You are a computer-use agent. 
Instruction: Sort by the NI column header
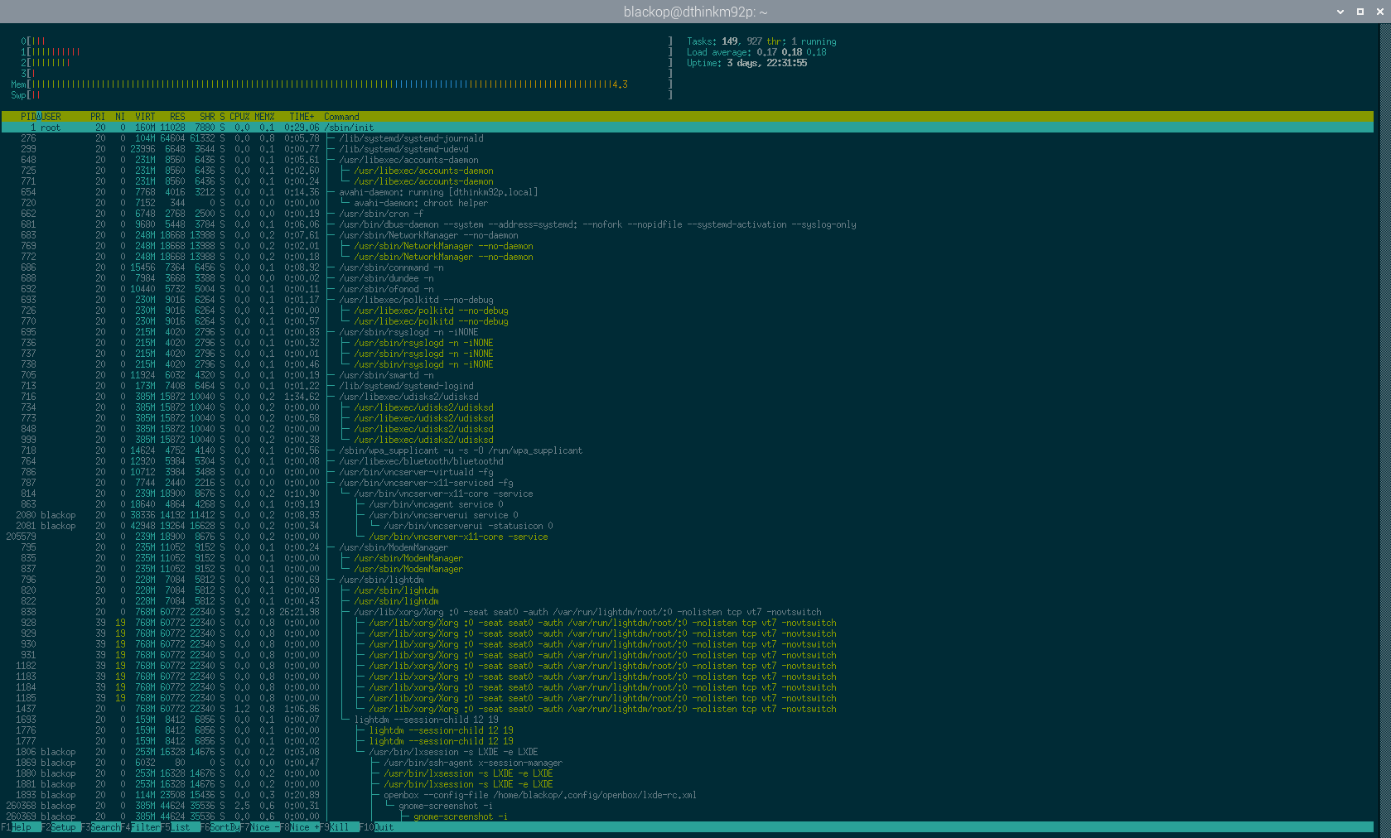[120, 117]
